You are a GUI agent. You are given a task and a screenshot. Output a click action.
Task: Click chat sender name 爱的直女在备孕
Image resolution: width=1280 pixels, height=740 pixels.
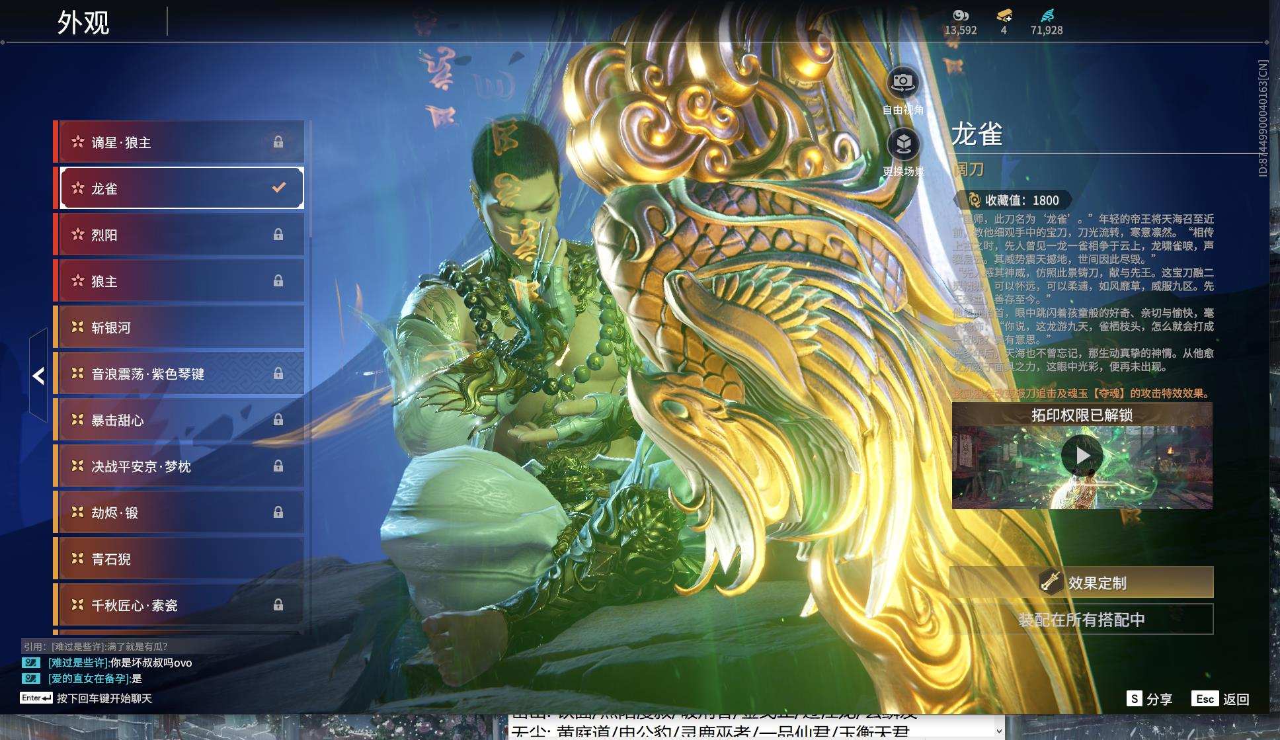click(x=89, y=678)
